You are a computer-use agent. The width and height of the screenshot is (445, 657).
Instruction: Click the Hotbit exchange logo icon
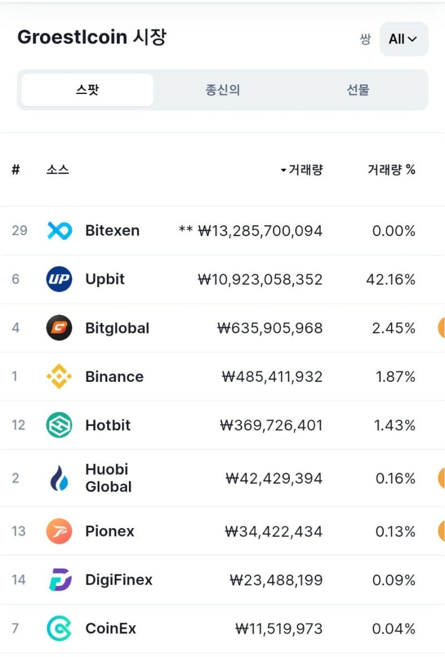click(59, 425)
